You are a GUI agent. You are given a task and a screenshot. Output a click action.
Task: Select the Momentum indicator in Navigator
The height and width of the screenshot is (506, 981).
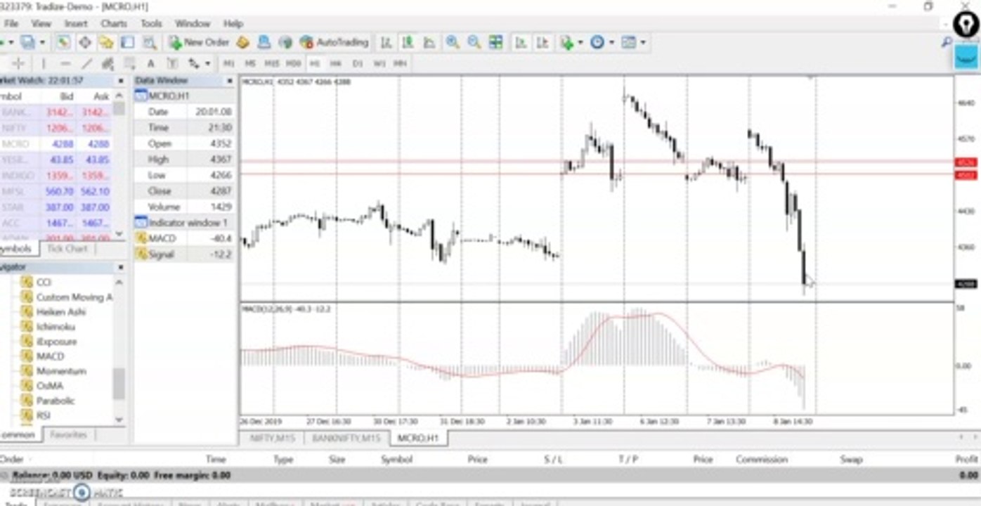point(61,371)
